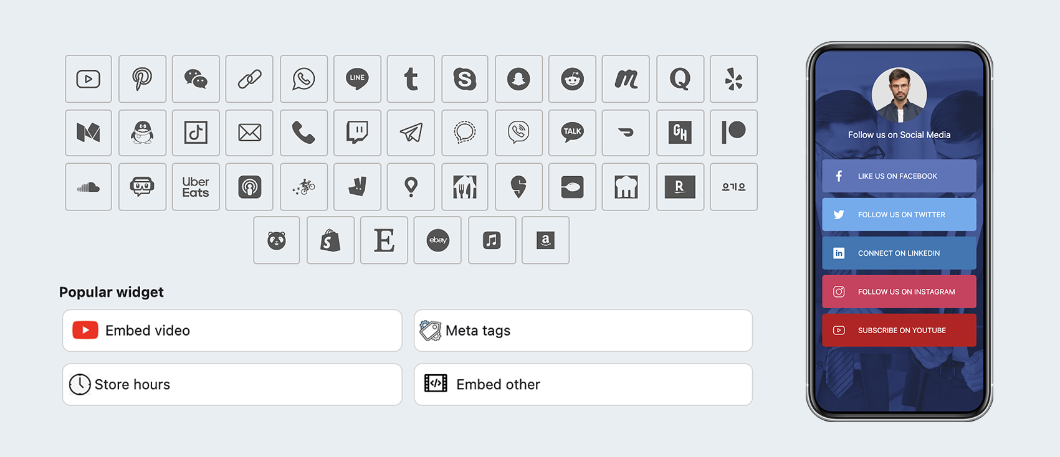Select the Medium icon

[x=88, y=133]
